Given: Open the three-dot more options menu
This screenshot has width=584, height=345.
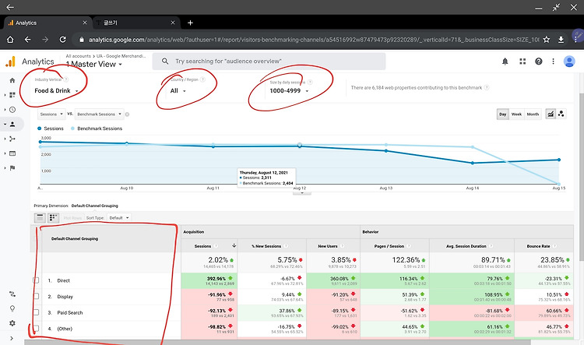Looking at the screenshot, I should 553,62.
